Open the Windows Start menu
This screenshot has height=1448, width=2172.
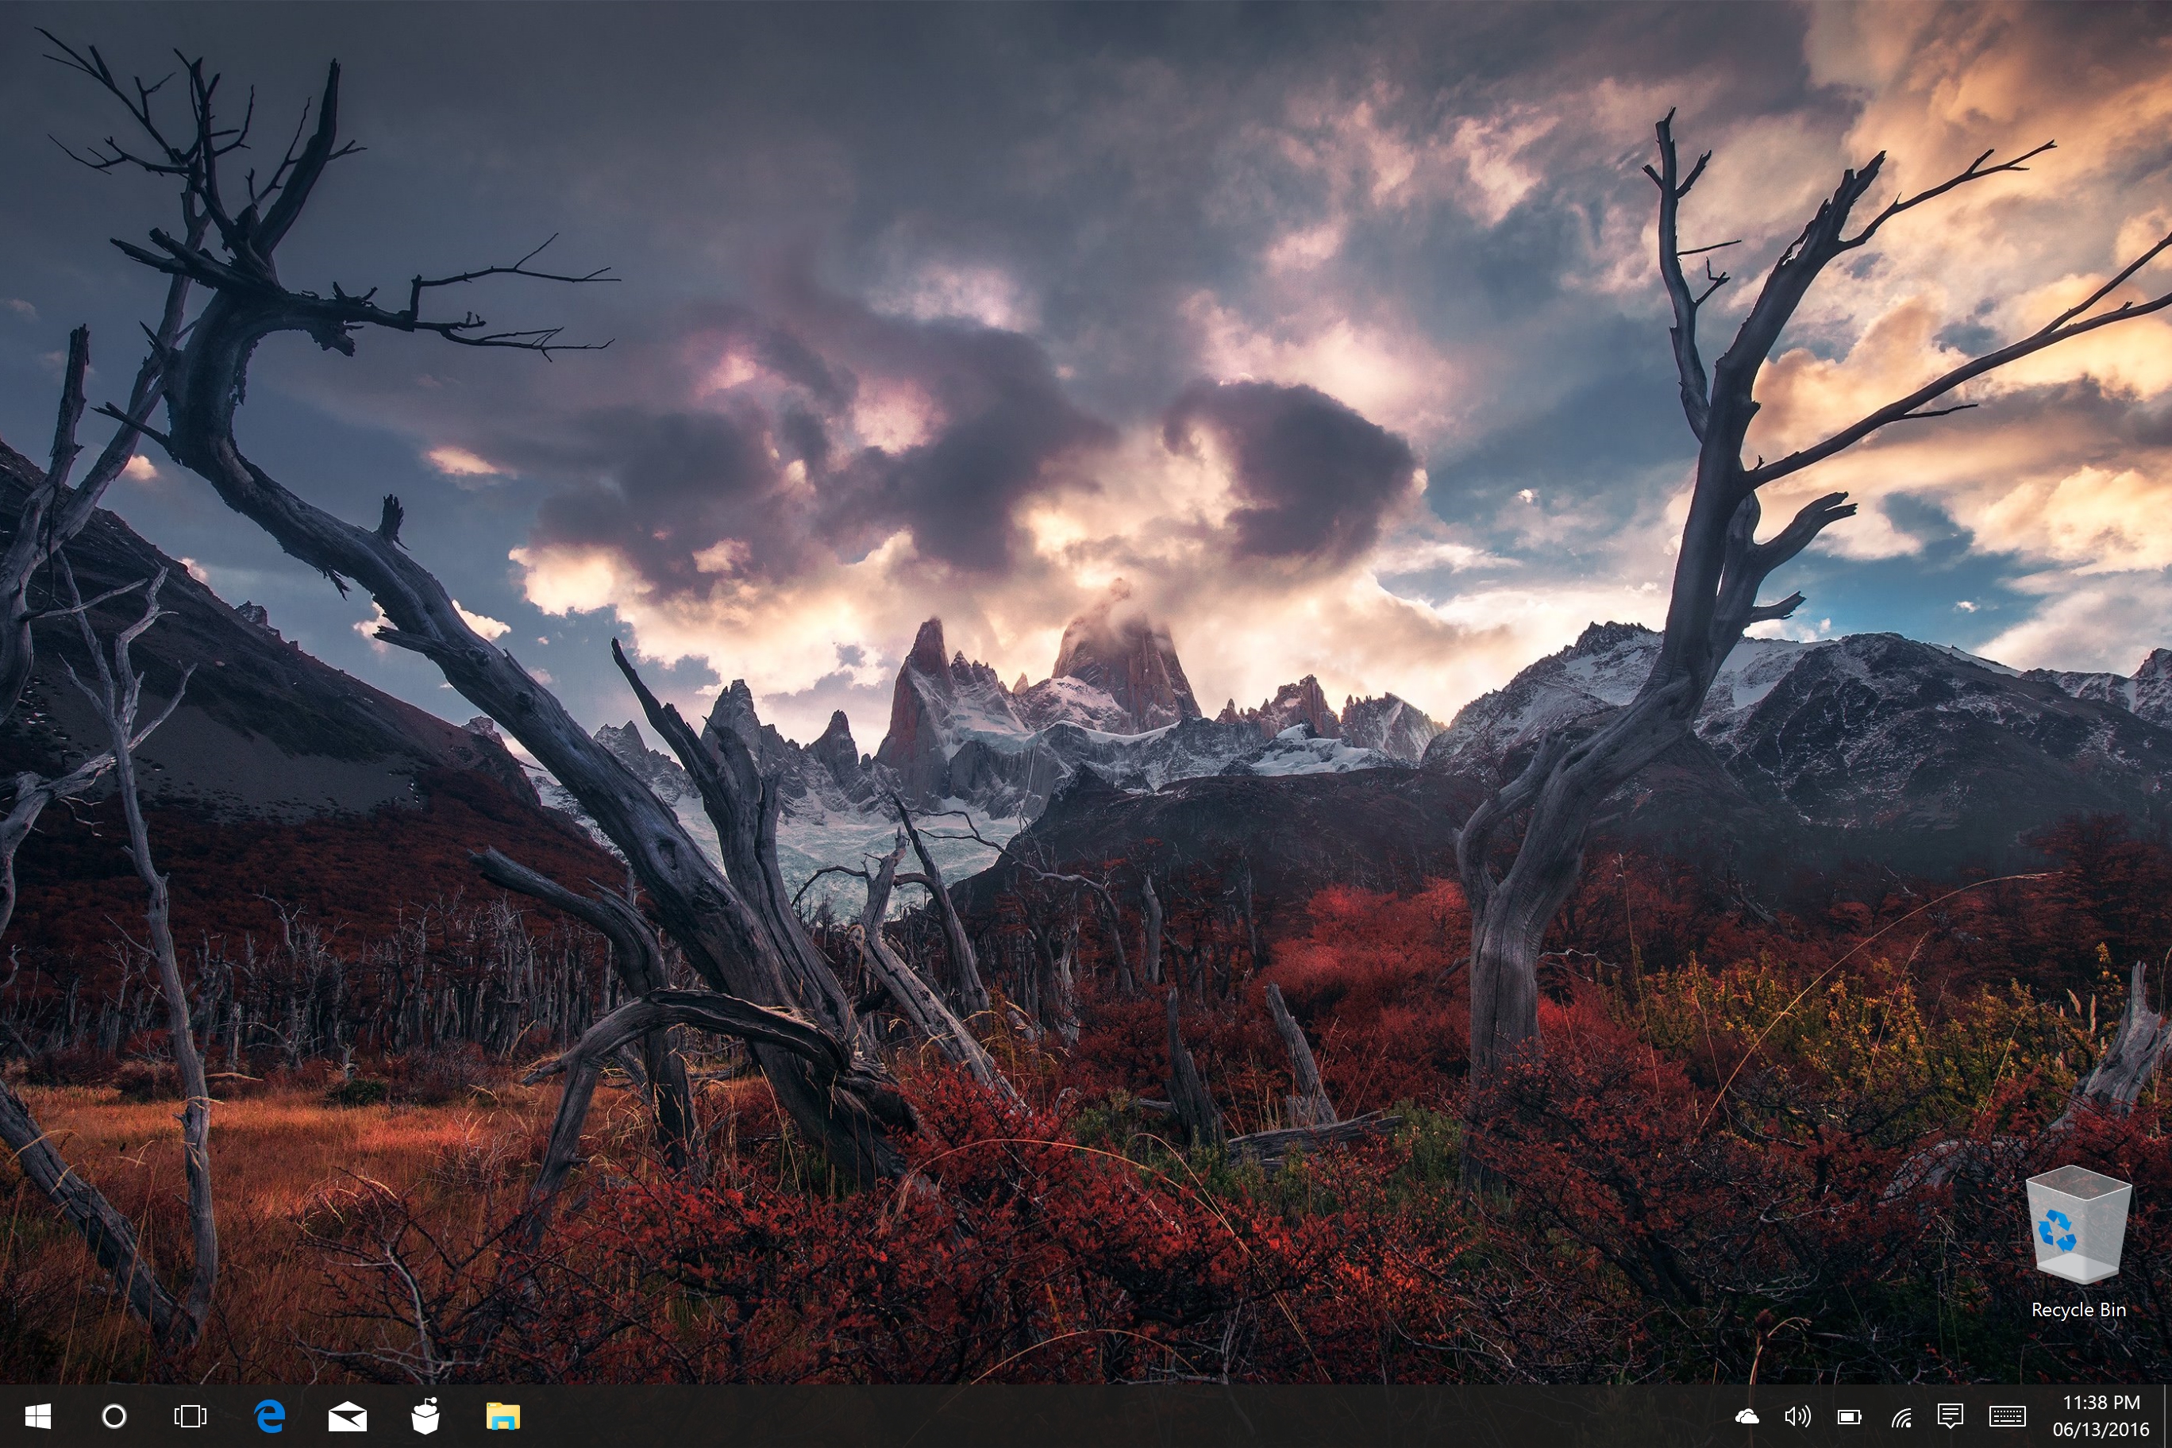click(x=38, y=1415)
